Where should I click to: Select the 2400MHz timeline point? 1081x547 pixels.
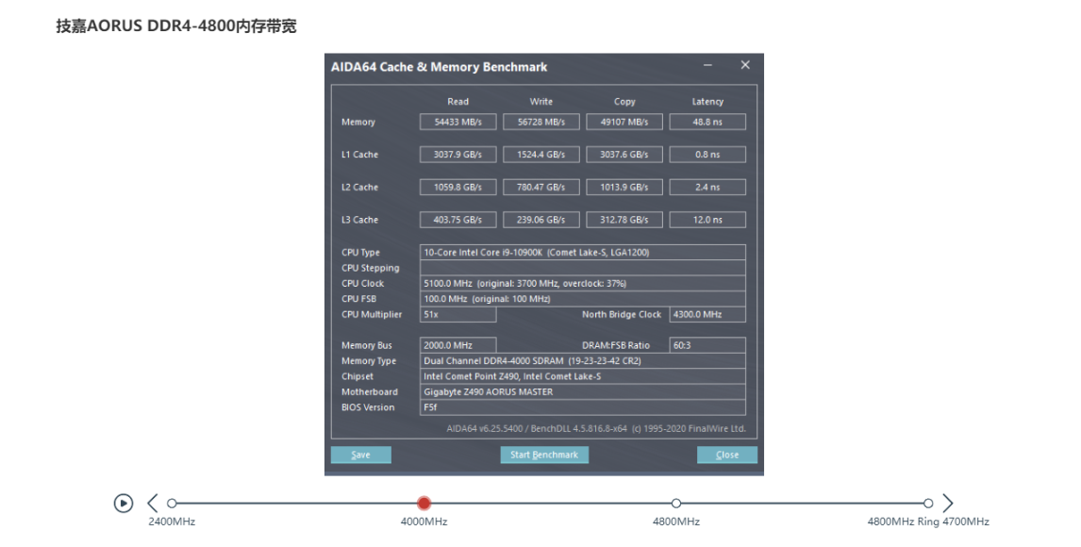[x=172, y=504]
